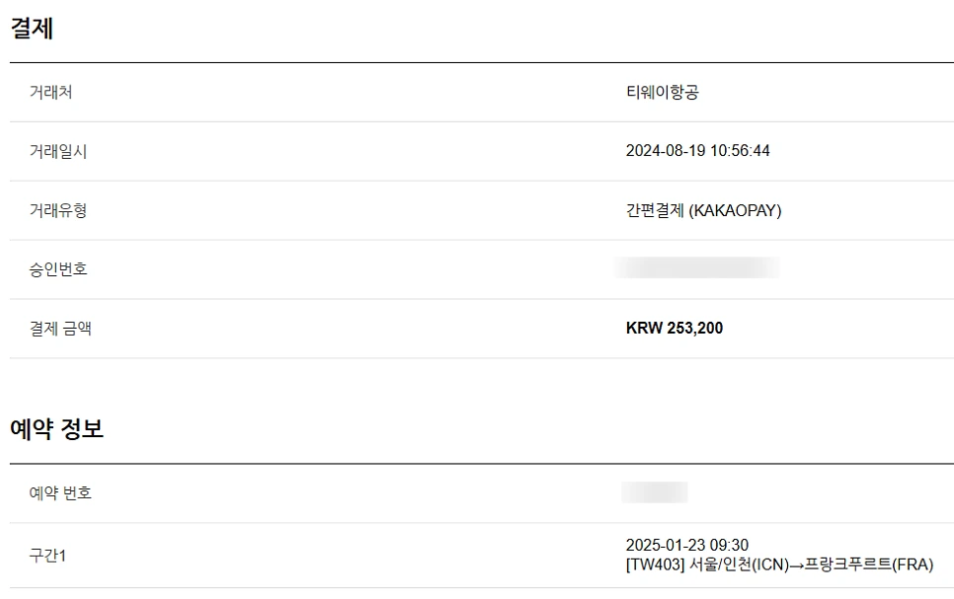Click the 결제 section heading
The width and height of the screenshot is (954, 599).
[x=33, y=29]
